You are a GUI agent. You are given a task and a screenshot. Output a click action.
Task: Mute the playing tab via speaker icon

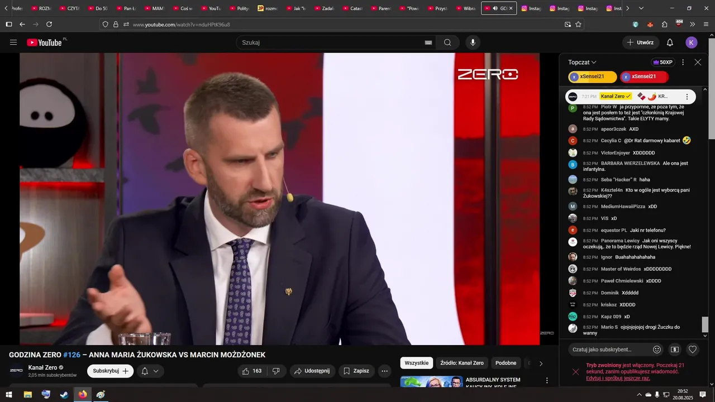(495, 8)
